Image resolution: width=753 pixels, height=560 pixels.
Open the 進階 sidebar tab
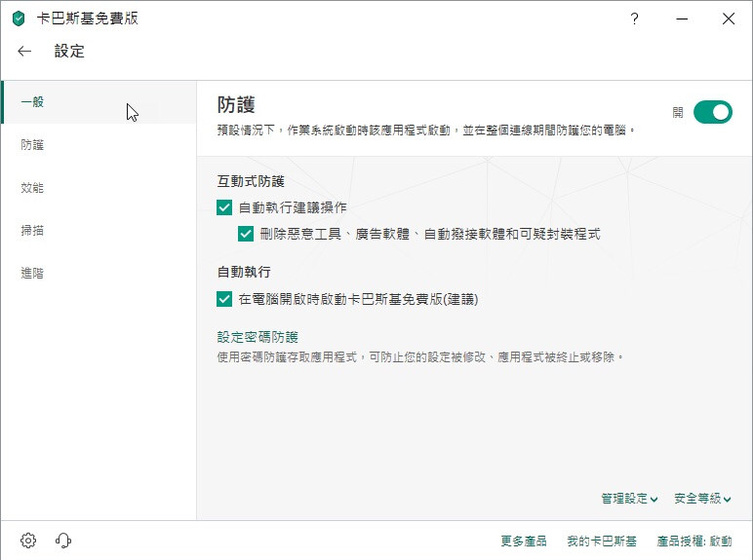click(33, 274)
